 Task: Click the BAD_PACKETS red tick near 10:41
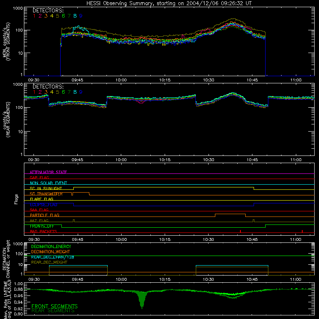click(240, 231)
